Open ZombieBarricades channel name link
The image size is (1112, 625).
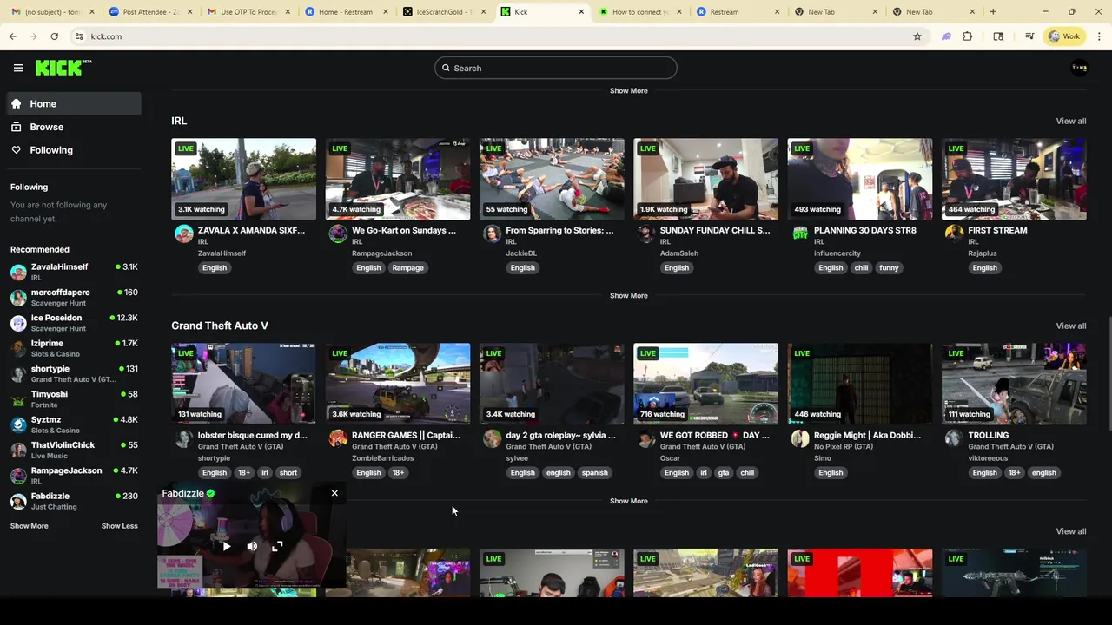383,458
